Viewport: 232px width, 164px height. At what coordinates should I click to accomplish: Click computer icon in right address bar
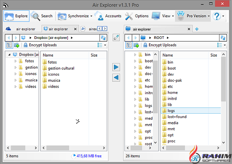[143, 38]
